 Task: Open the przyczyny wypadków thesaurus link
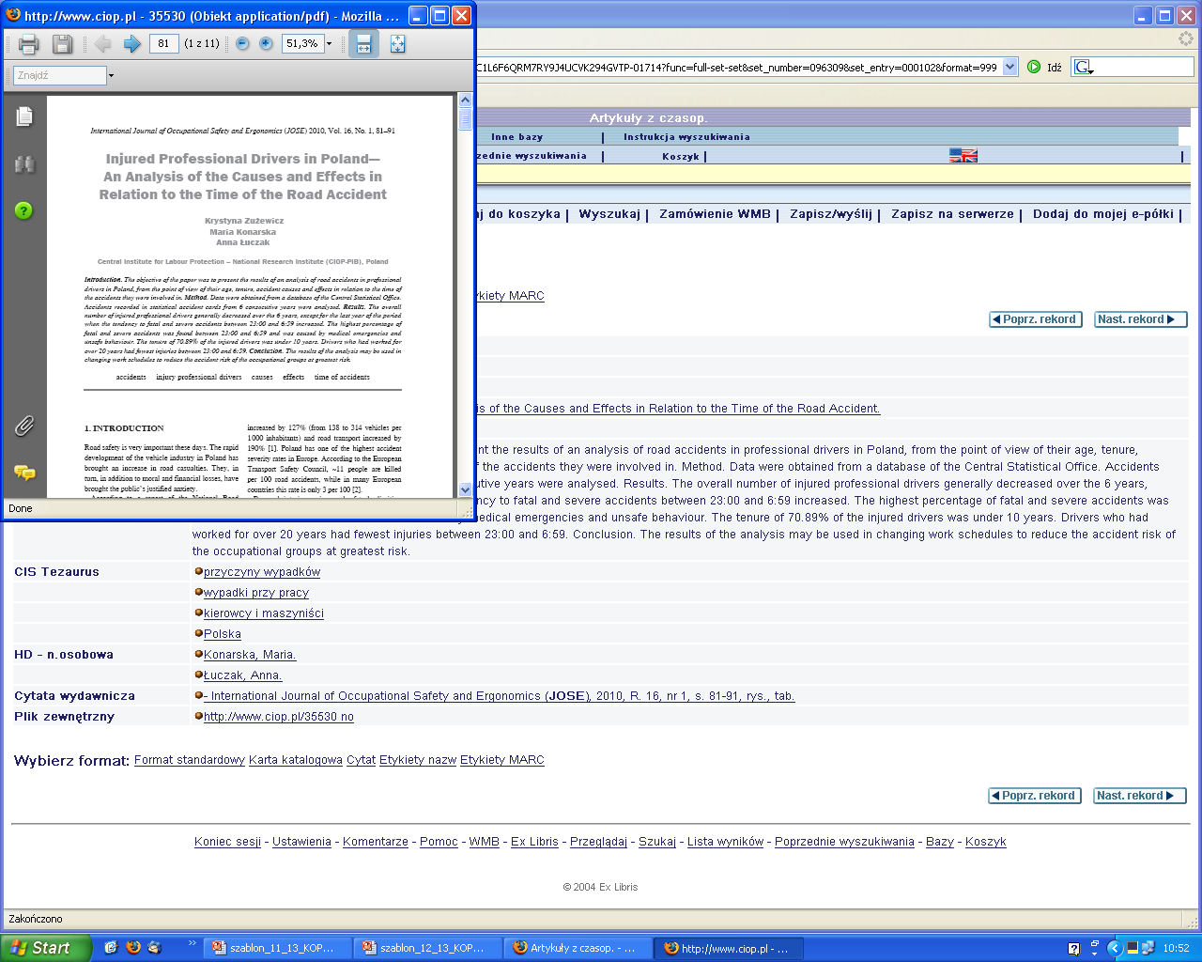pyautogui.click(x=262, y=572)
